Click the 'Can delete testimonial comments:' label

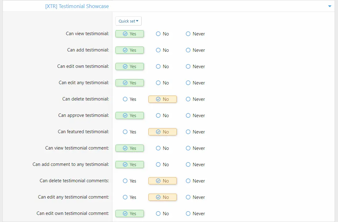[74, 181]
